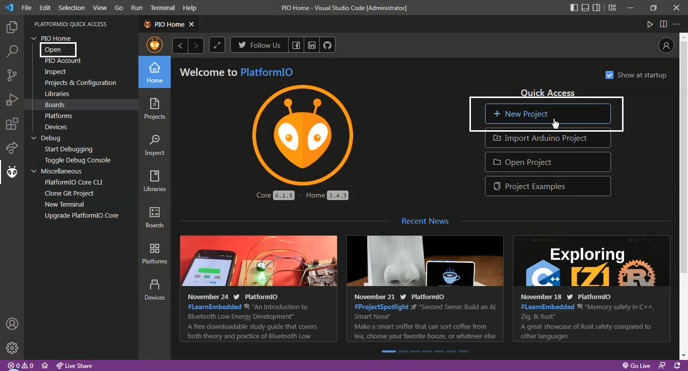Open editor More Actions ellipsis
The image size is (688, 371).
[677, 24]
